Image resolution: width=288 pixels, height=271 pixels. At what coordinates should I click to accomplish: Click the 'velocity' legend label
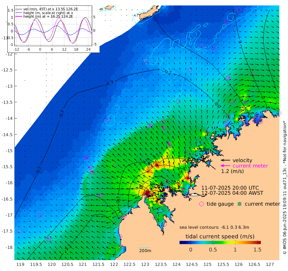[243, 160]
